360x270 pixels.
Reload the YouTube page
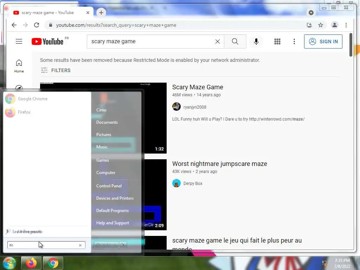[x=37, y=25]
